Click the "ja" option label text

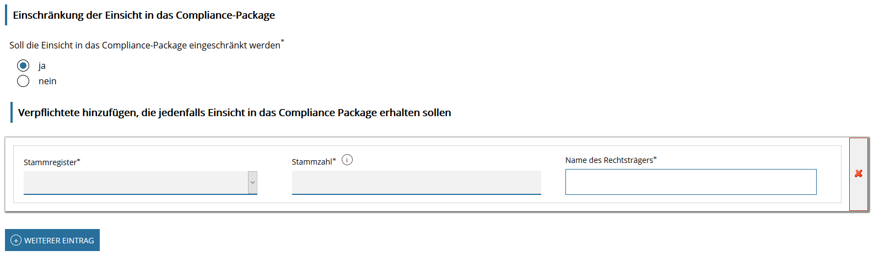pos(42,66)
